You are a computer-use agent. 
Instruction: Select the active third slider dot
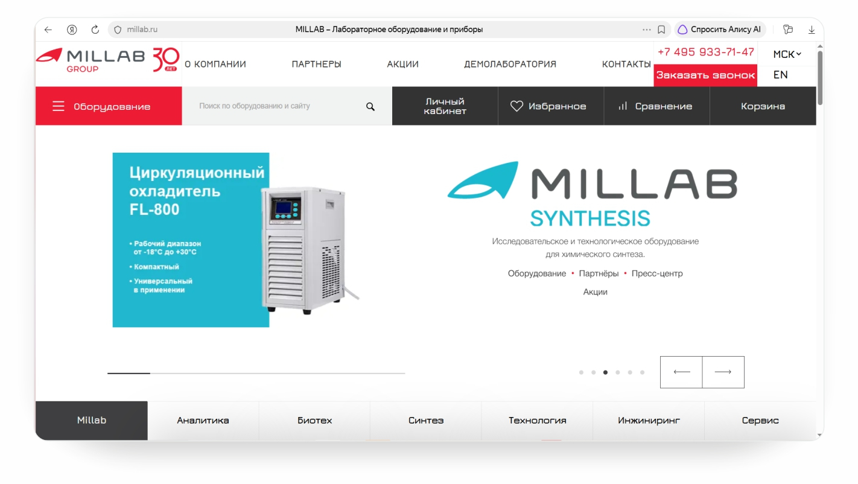click(x=605, y=372)
